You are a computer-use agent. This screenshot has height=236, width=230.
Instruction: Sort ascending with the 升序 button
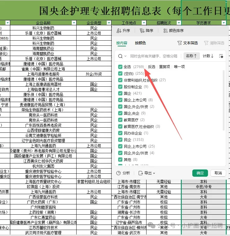click(123, 31)
